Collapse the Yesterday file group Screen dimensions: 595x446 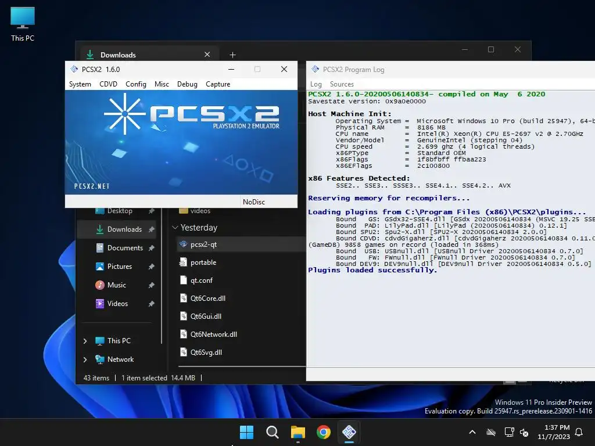pyautogui.click(x=175, y=228)
